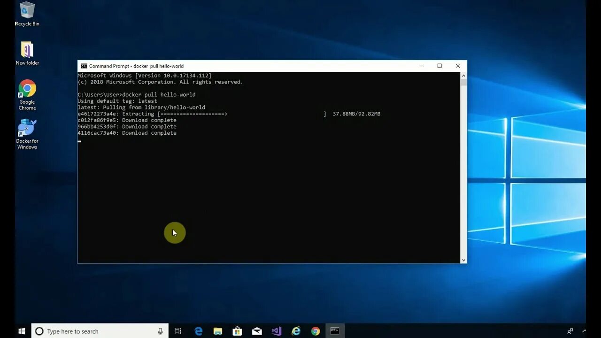The image size is (601, 338).
Task: Open Internet Explorer from taskbar
Action: 296,331
